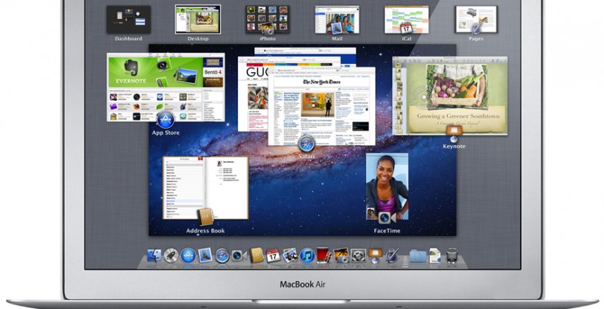
Task: Open System Preferences gear in Dock
Action: (358, 255)
